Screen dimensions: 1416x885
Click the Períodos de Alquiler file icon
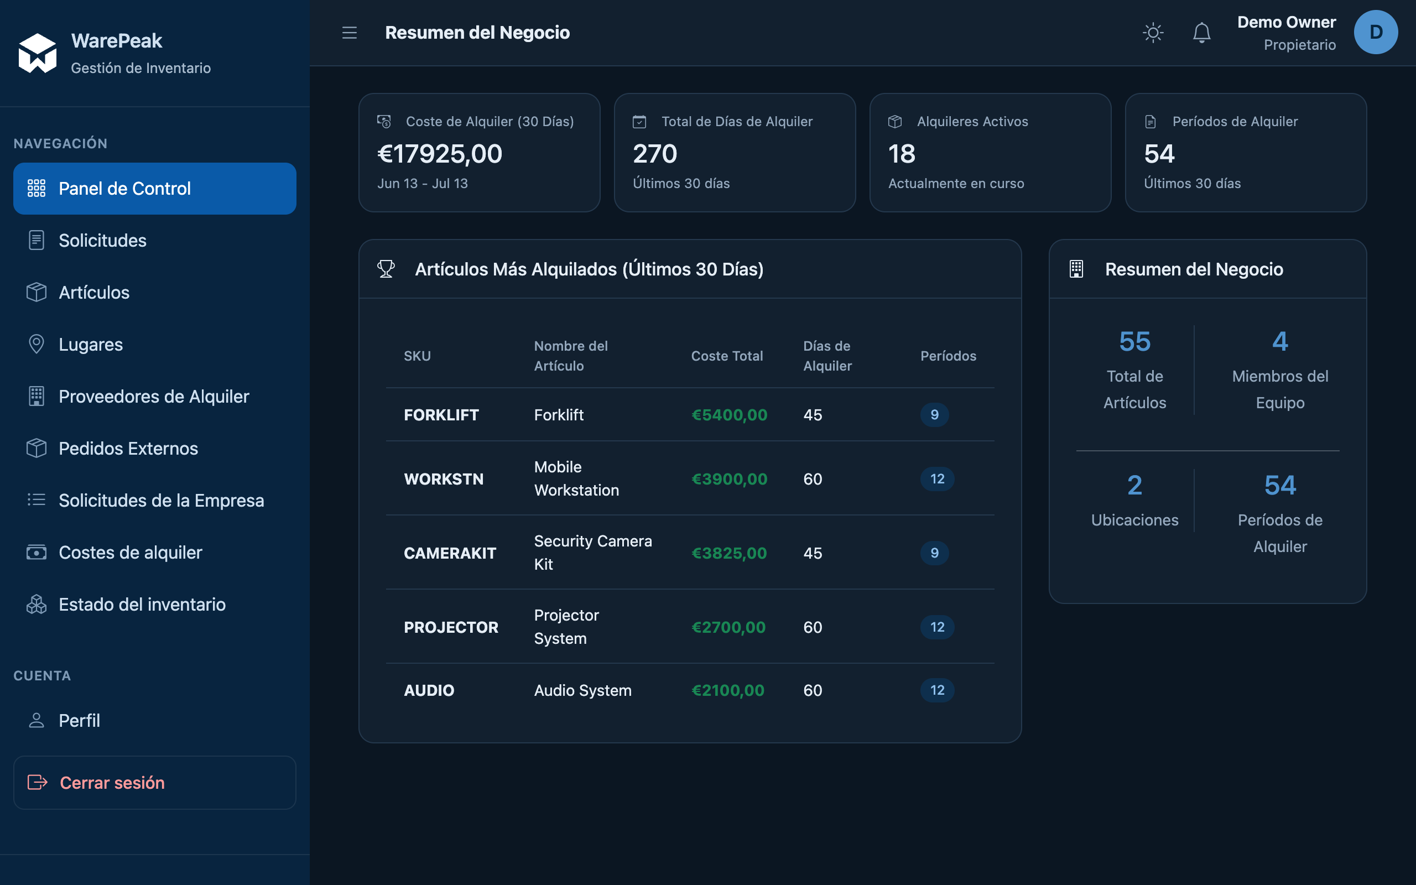coord(1150,122)
